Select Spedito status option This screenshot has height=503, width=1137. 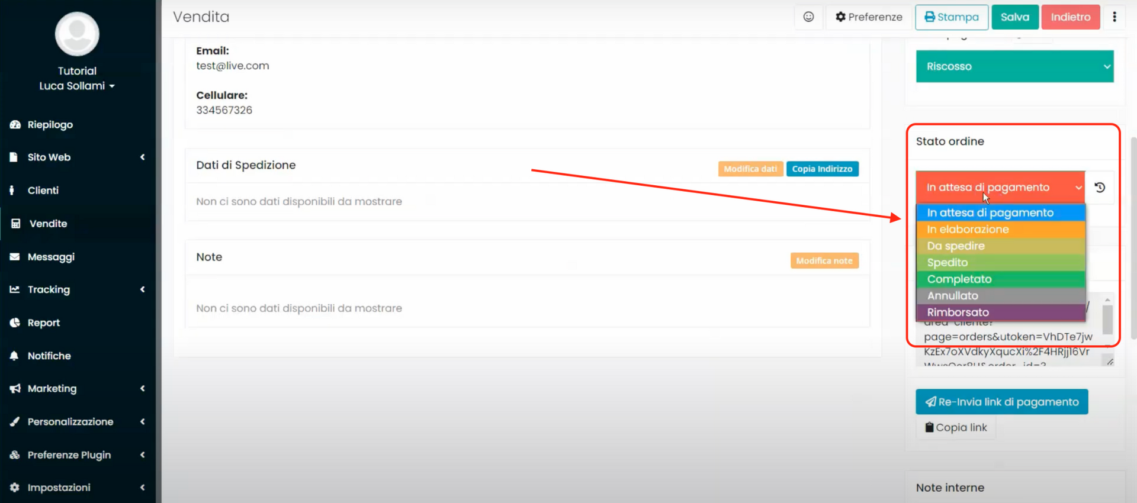(x=1000, y=262)
